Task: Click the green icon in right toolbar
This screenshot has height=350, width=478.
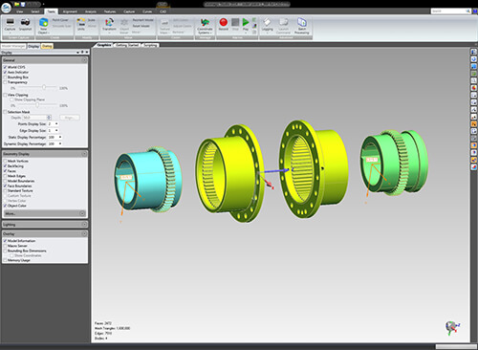Action: pos(474,74)
